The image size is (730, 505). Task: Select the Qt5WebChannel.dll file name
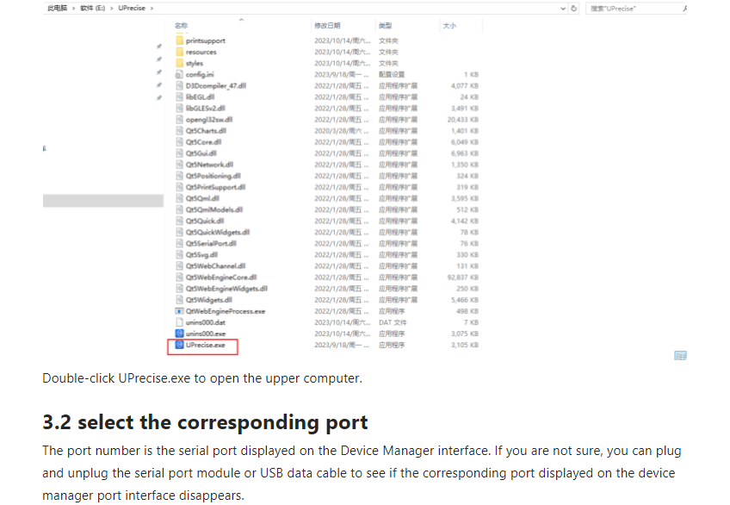pyautogui.click(x=215, y=266)
